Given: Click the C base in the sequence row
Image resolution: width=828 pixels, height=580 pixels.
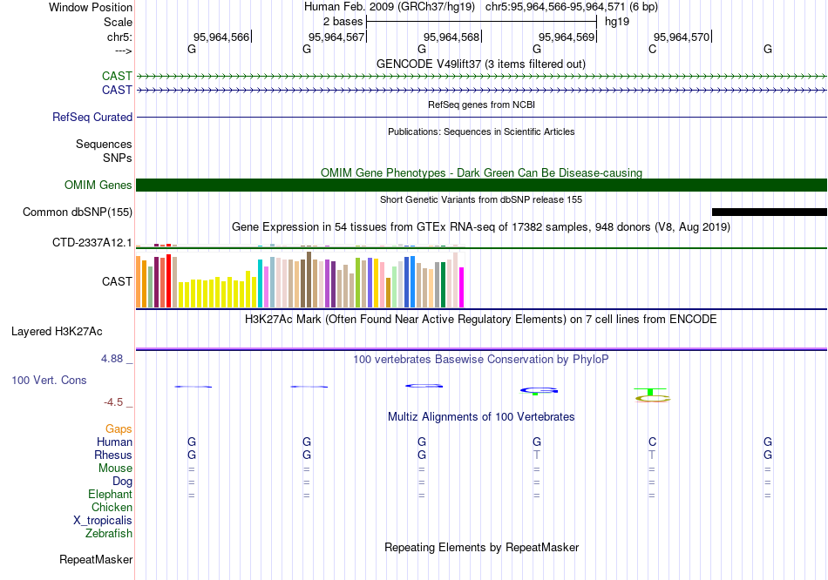Looking at the screenshot, I should click(x=652, y=49).
